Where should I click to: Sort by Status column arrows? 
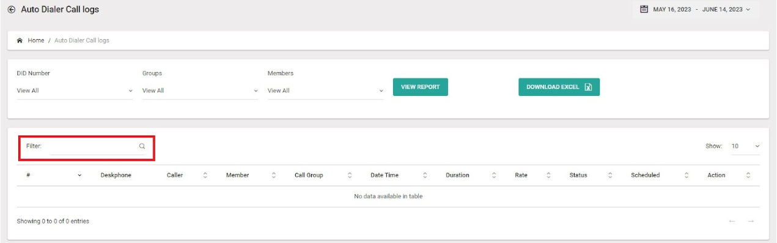click(610, 175)
